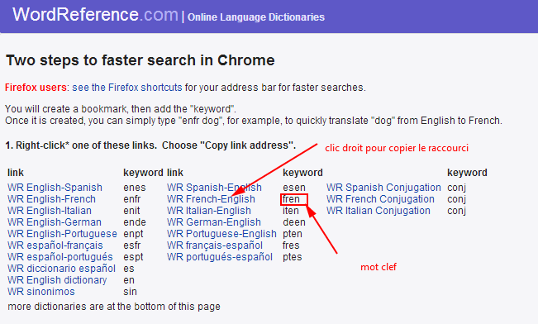The image size is (538, 324).
Task: Select keyword text 'es' beside diccionario español
Action: click(129, 269)
